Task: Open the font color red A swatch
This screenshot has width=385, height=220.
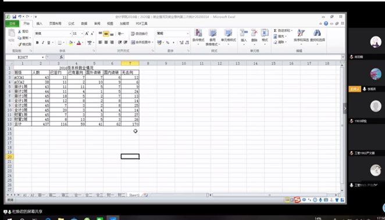Action: click(79, 42)
